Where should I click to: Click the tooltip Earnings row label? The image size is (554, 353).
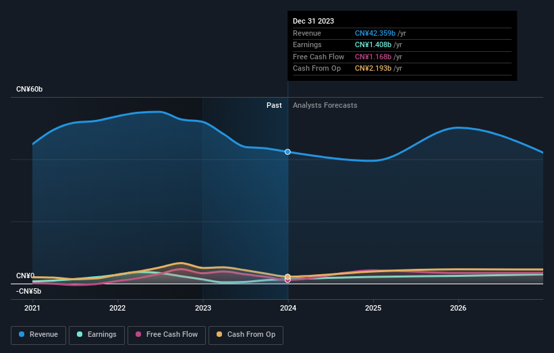(x=307, y=44)
